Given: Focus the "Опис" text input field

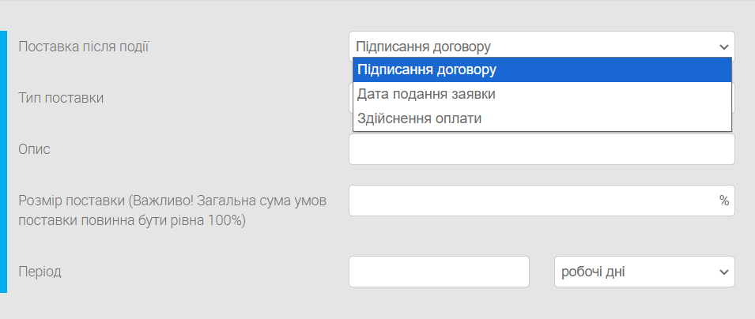Looking at the screenshot, I should (x=542, y=149).
